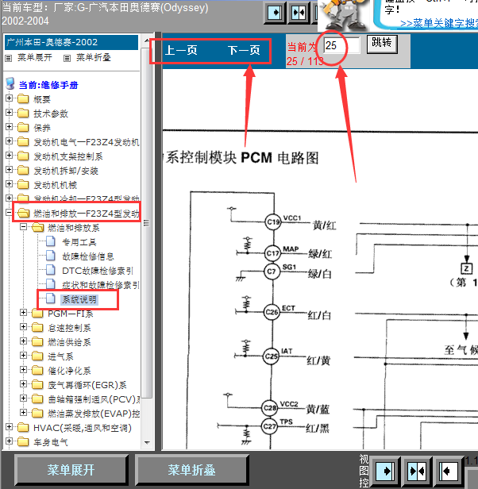Click the small 菜单折叠 list icon at the tree top
The width and height of the screenshot is (478, 489).
click(67, 58)
